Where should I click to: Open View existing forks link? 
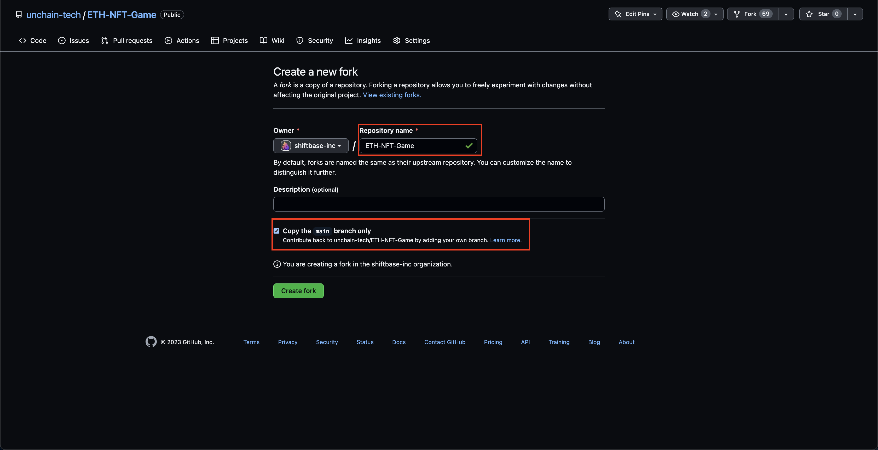click(392, 95)
